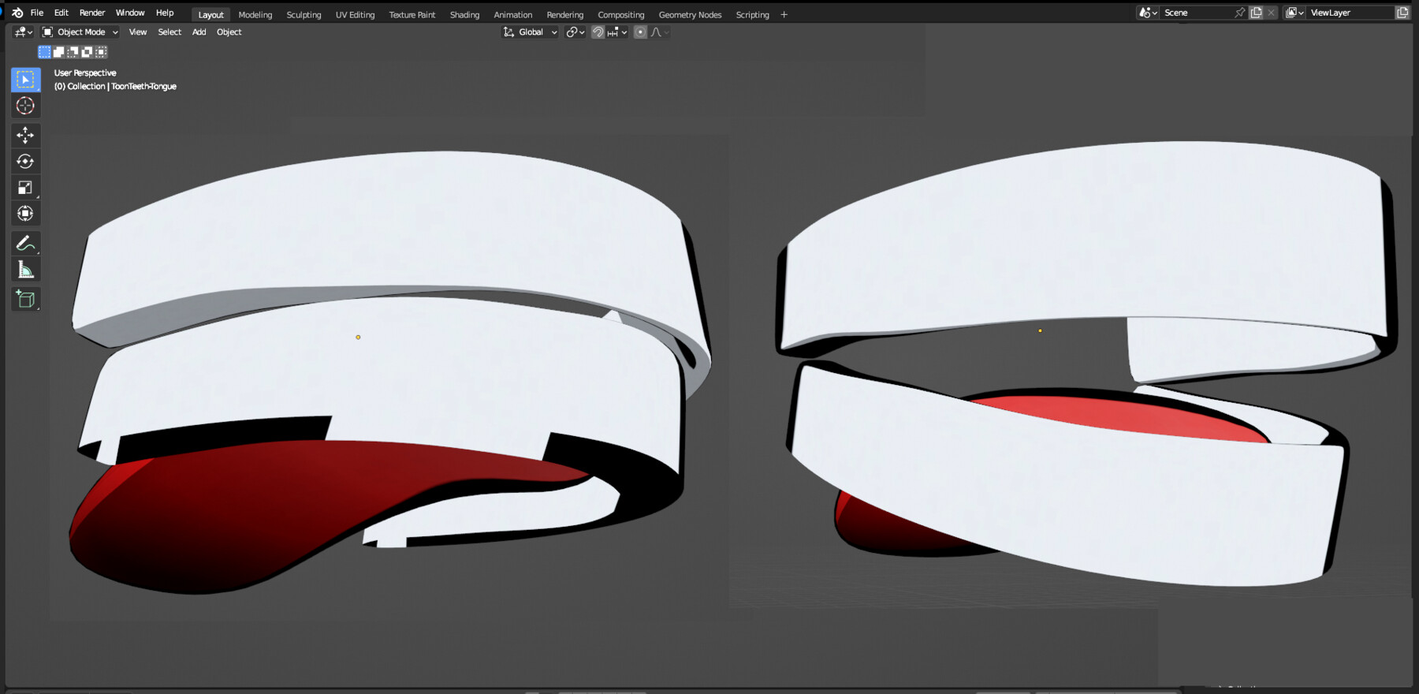This screenshot has width=1419, height=694.
Task: Activate the Rotate tool
Action: tap(25, 162)
